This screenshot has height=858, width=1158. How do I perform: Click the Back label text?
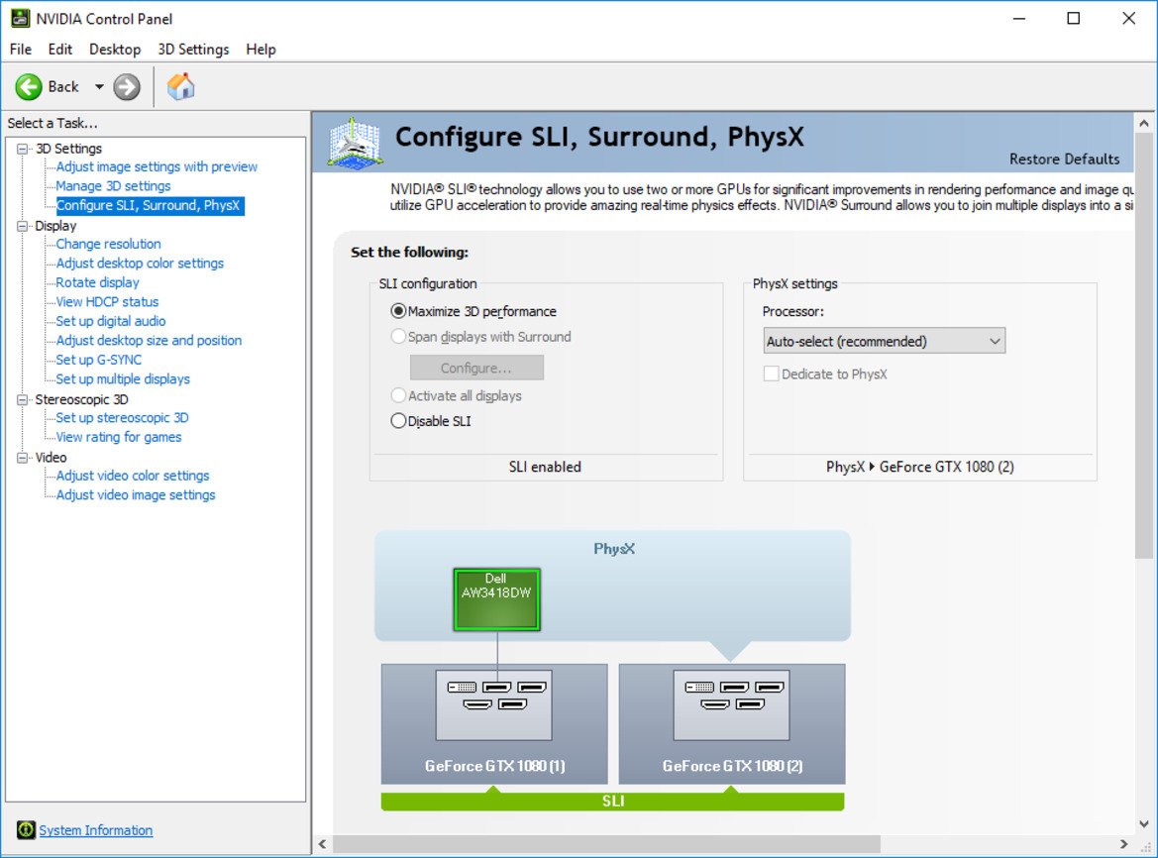(x=63, y=87)
